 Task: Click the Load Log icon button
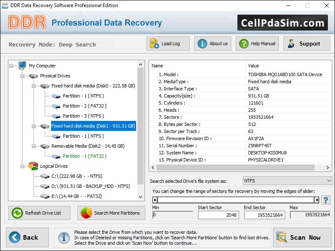168,44
